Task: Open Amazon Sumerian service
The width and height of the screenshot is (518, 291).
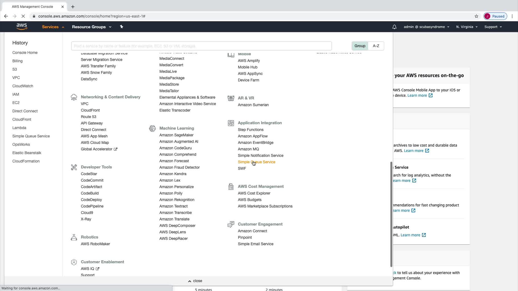Action: [253, 105]
